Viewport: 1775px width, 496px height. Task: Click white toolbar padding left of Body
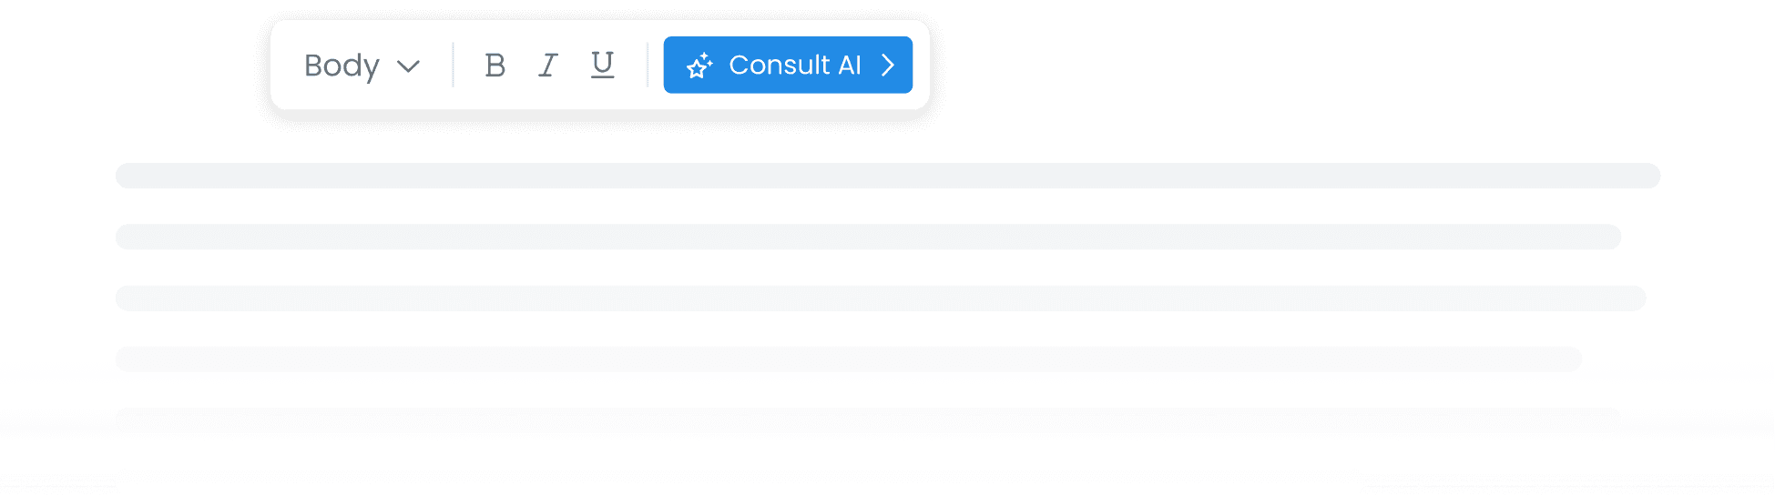click(x=286, y=66)
